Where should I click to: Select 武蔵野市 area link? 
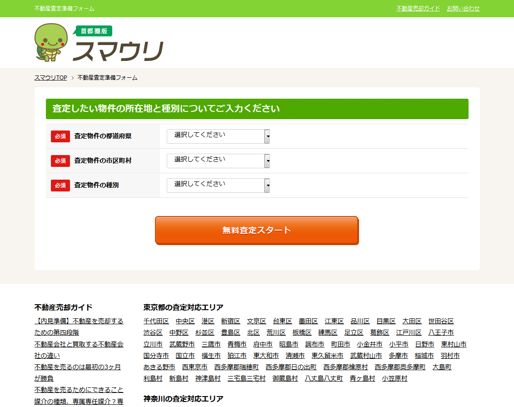[x=182, y=344]
